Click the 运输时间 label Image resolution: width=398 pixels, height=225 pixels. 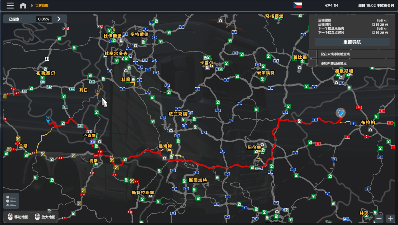324,24
